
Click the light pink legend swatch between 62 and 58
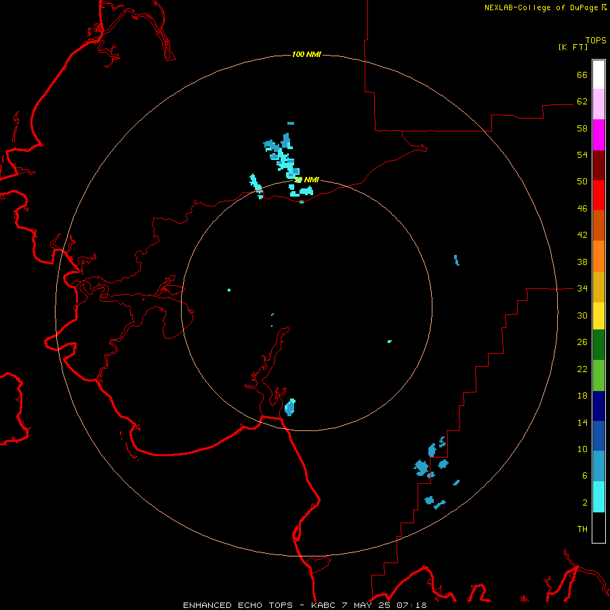point(598,104)
